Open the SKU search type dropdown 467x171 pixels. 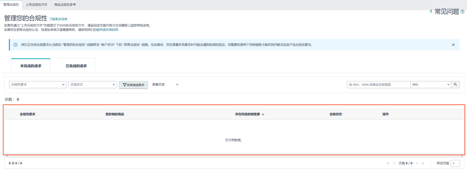click(431, 84)
